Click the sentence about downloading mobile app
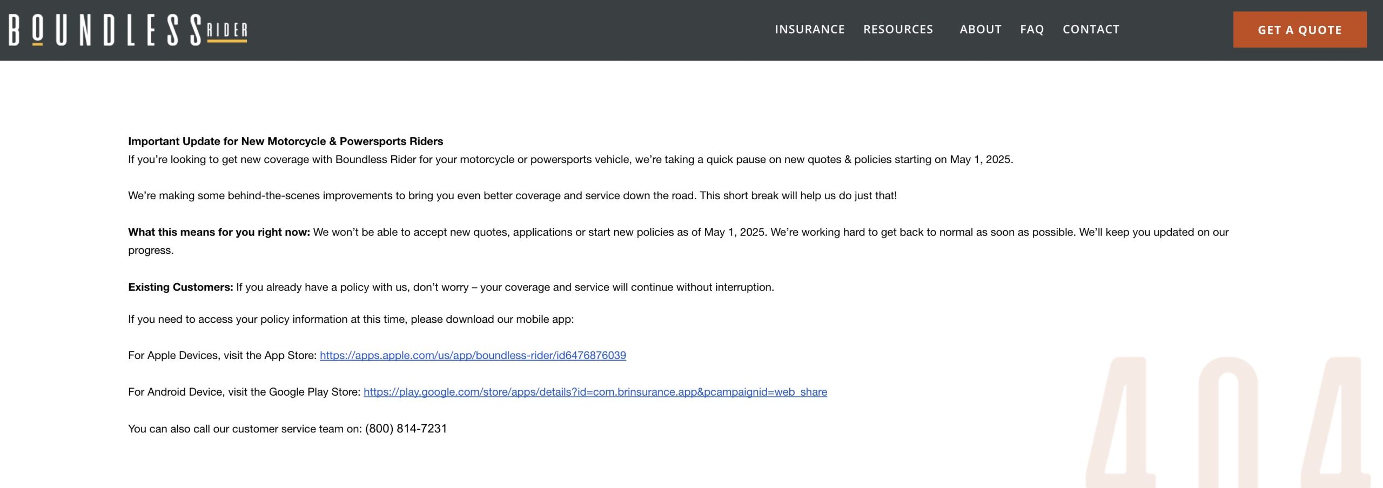 [351, 319]
